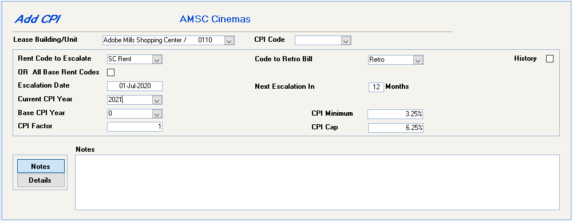Click the AMSC Cinemas title text

pos(215,19)
